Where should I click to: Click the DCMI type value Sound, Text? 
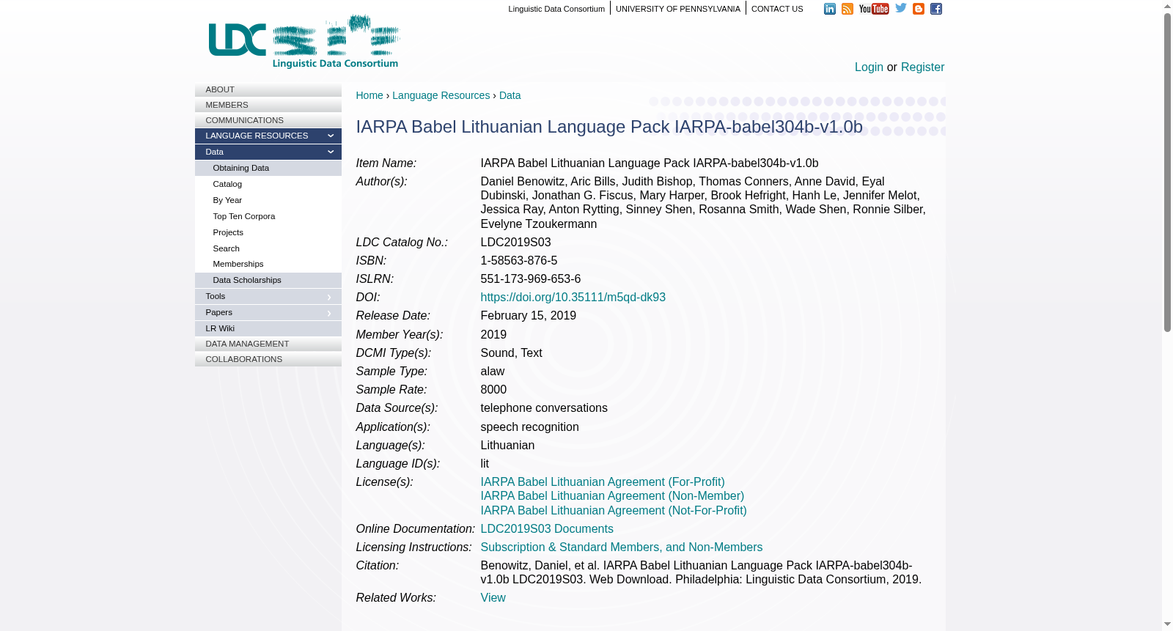(512, 353)
